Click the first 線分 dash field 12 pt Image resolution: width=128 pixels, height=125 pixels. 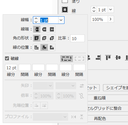11,68
